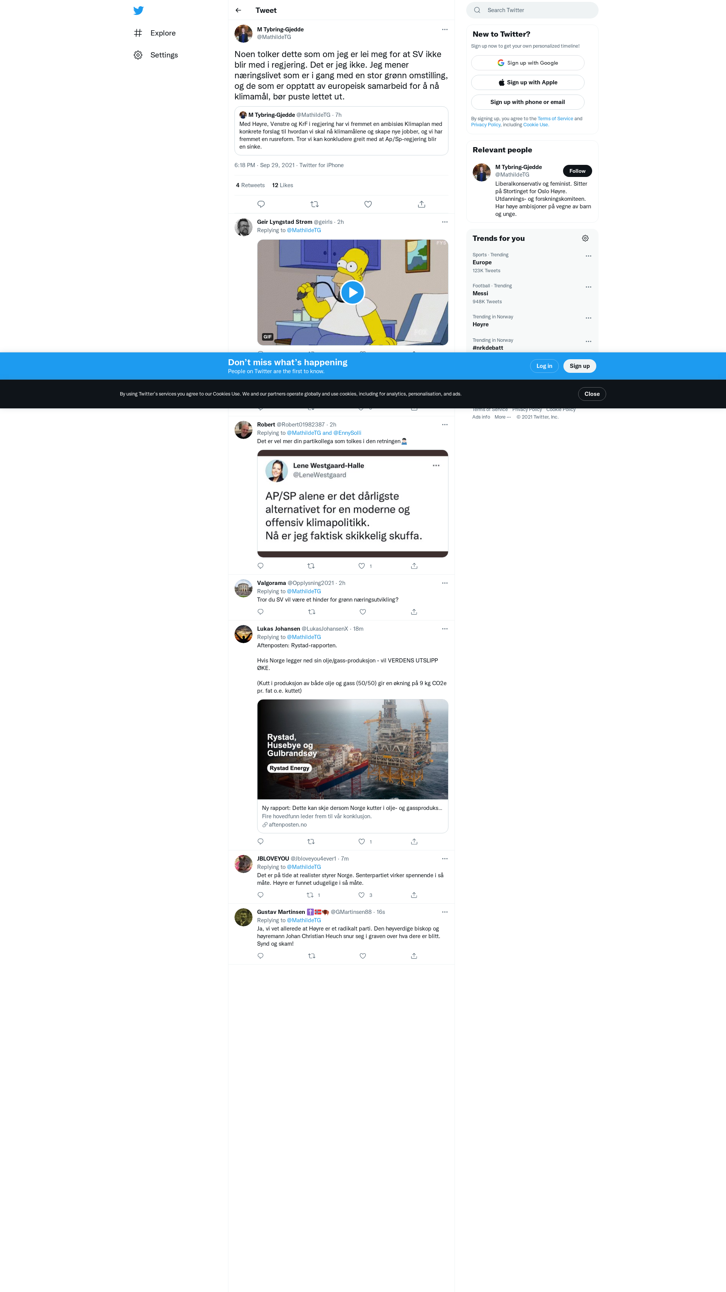
Task: Open more options for Messi trend
Action: click(x=588, y=287)
